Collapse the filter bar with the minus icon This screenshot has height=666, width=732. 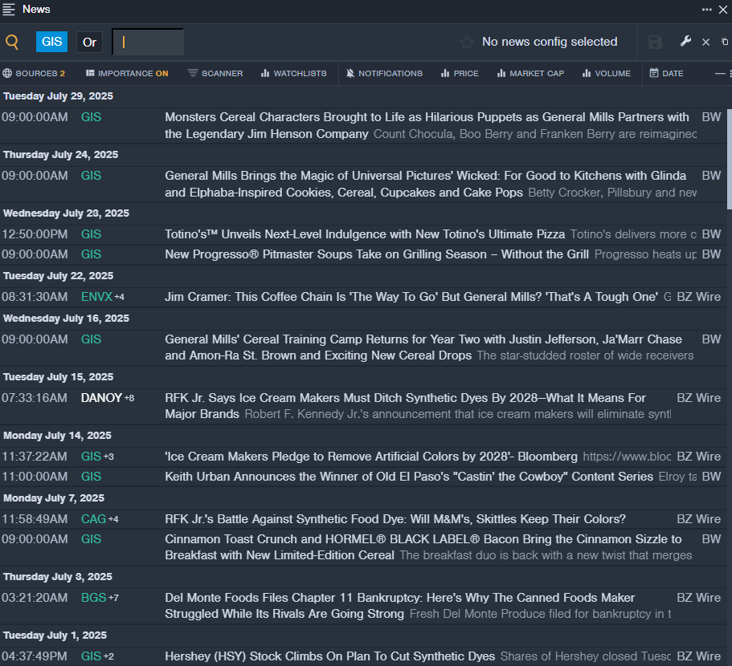(720, 73)
